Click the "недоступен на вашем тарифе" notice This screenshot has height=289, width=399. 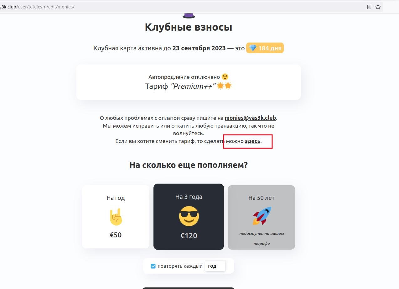262,238
